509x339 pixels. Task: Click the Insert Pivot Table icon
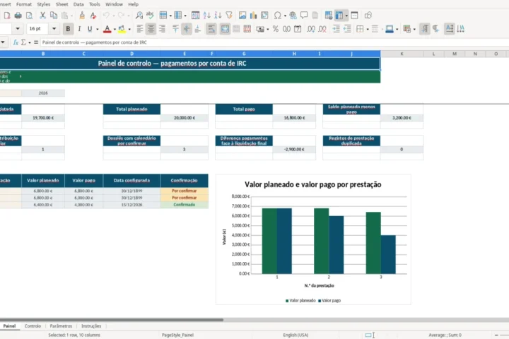[264, 16]
